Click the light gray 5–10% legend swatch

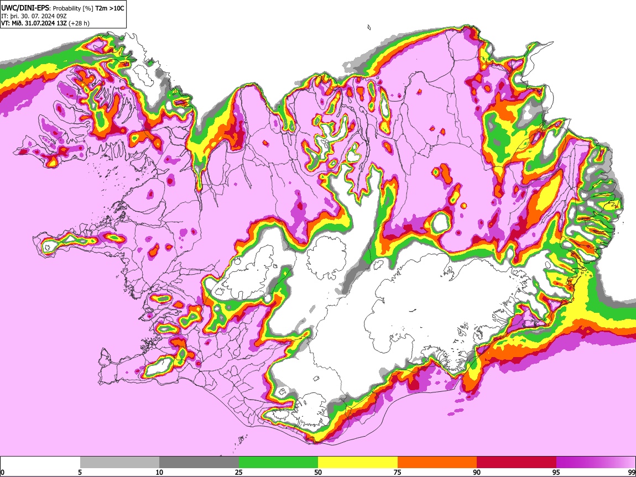coord(119,462)
